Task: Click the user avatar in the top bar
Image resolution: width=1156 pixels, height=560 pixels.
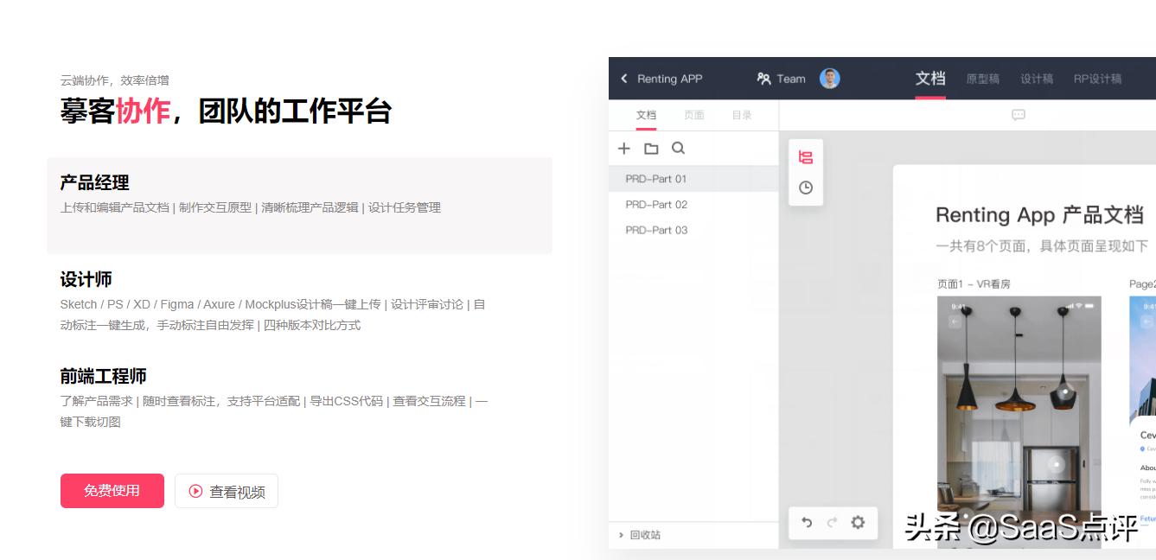Action: [x=829, y=78]
